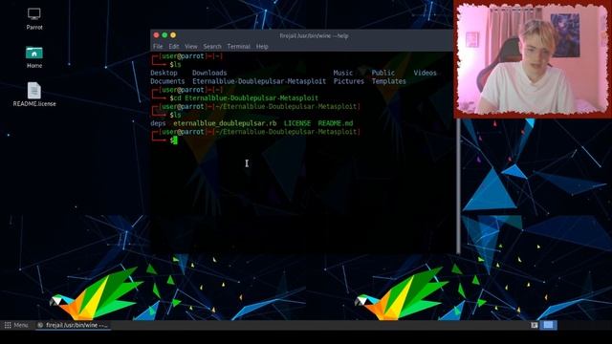Screen dimensions: 612x344
Task: Click 'Documents' in the ls output
Action: tap(167, 81)
